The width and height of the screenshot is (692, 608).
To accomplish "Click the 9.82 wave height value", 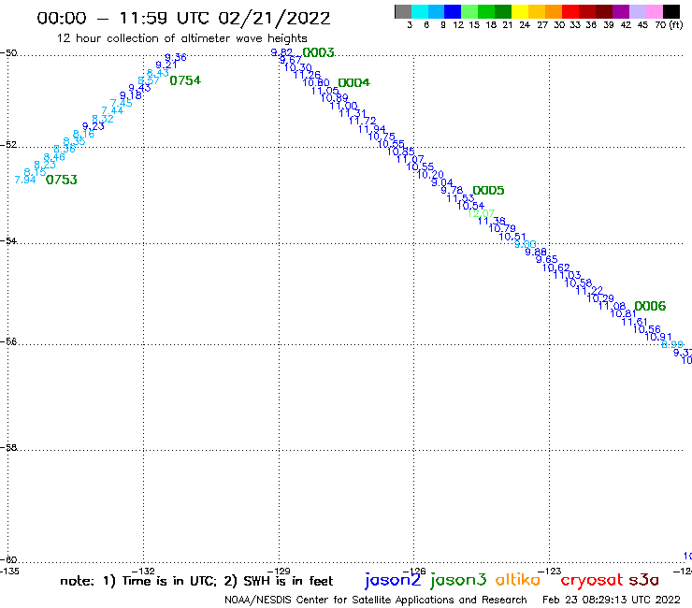I will tap(281, 52).
